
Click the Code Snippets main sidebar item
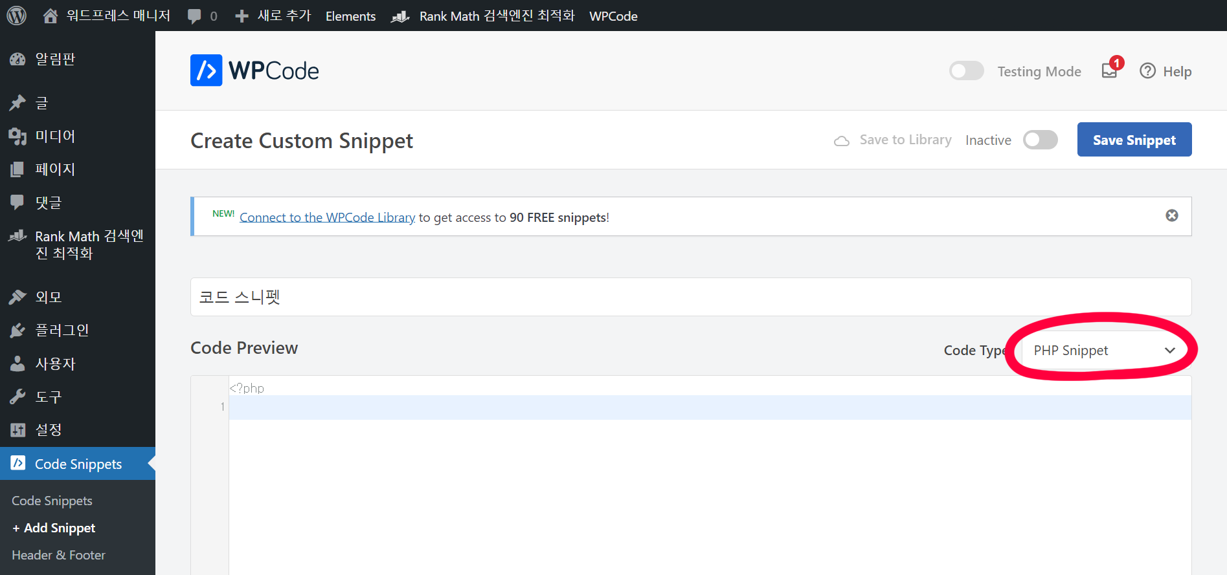coord(78,464)
